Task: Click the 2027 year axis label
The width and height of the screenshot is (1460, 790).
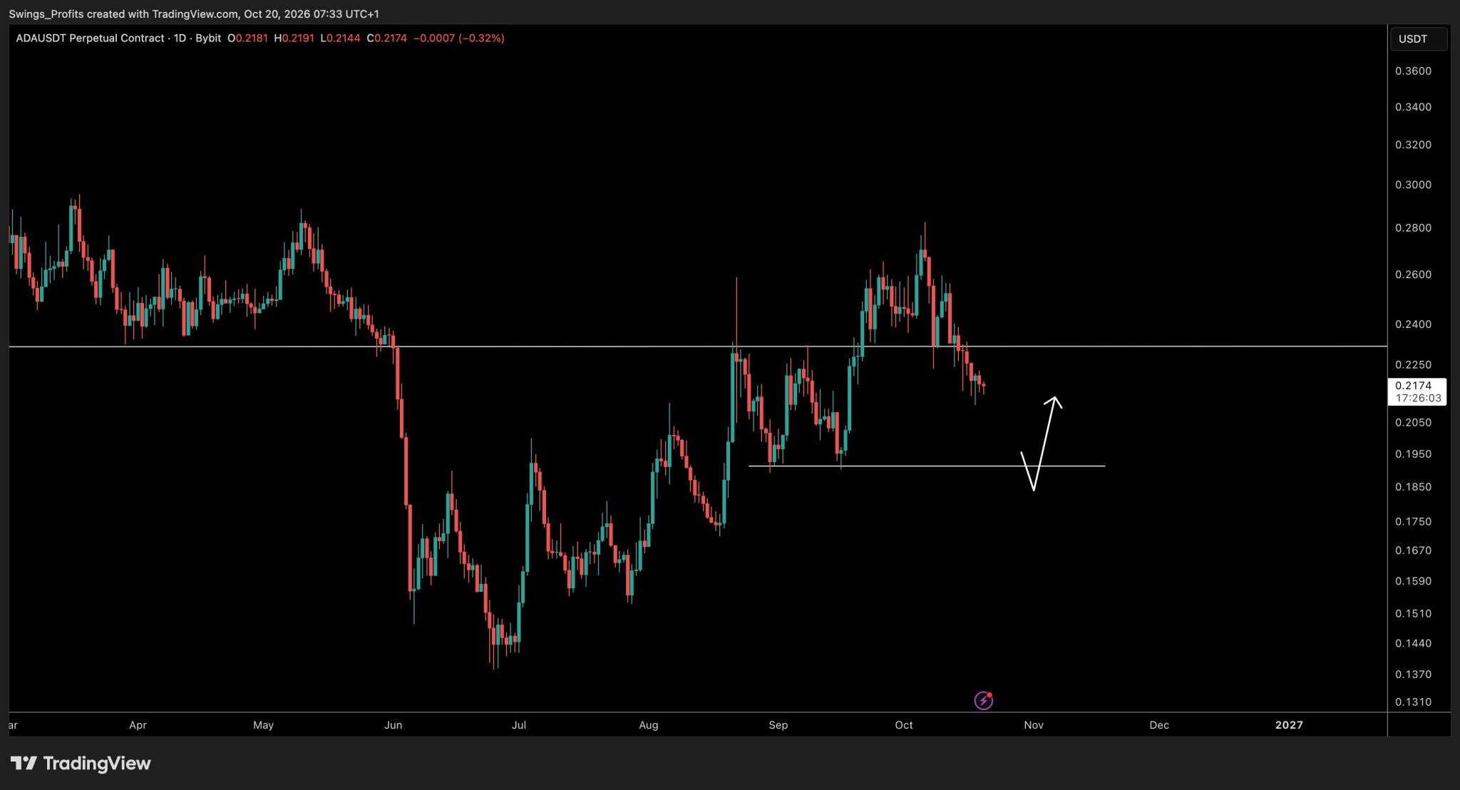Action: click(x=1289, y=725)
